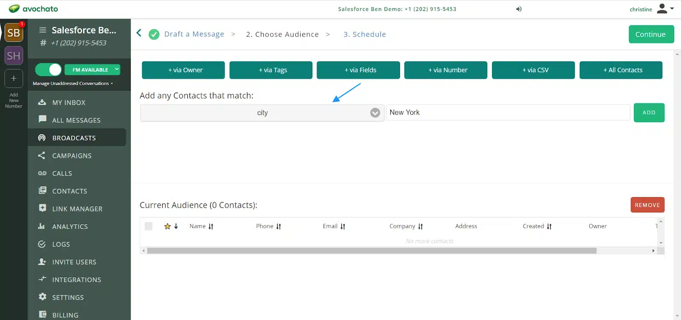This screenshot has height=320, width=681.
Task: Open the I'M AVAILABLE status dropdown
Action: tap(92, 69)
